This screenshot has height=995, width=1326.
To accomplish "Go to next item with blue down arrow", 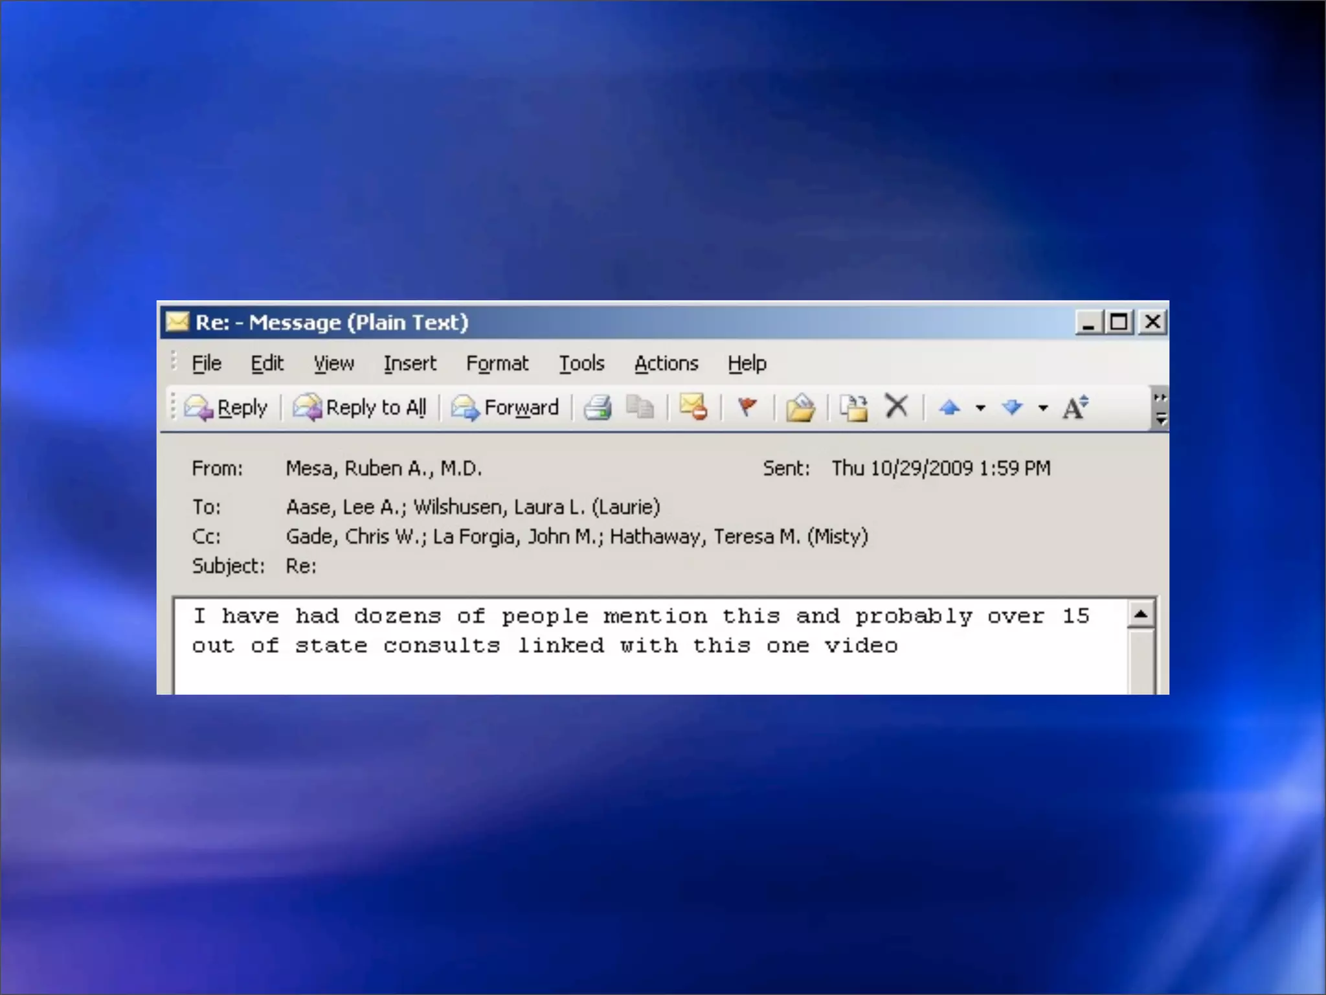I will 1012,407.
